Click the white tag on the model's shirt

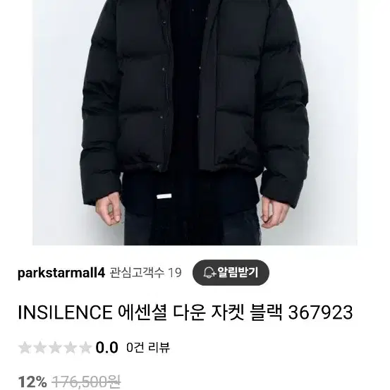point(164,196)
